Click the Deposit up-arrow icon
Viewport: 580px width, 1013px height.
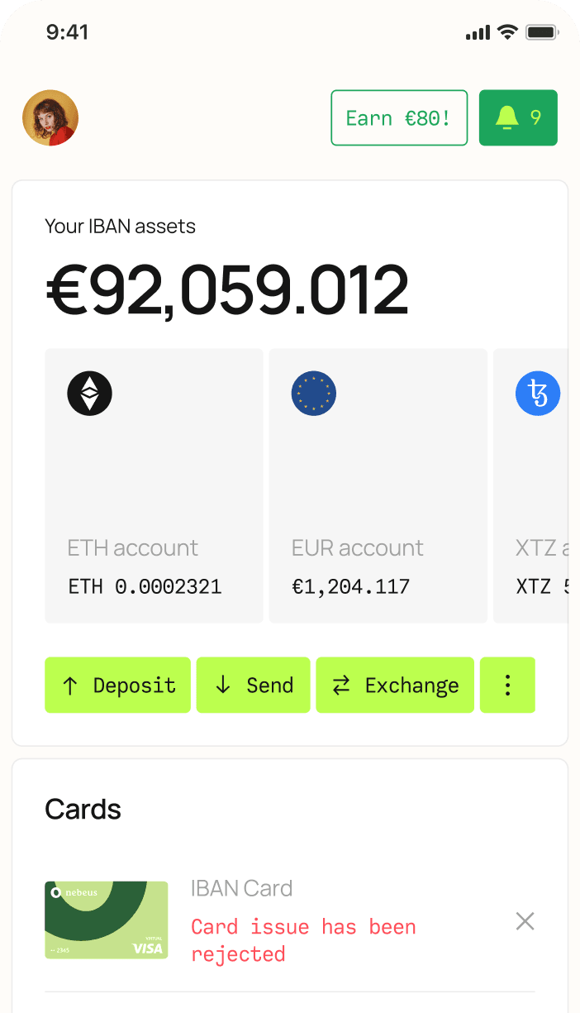point(70,686)
